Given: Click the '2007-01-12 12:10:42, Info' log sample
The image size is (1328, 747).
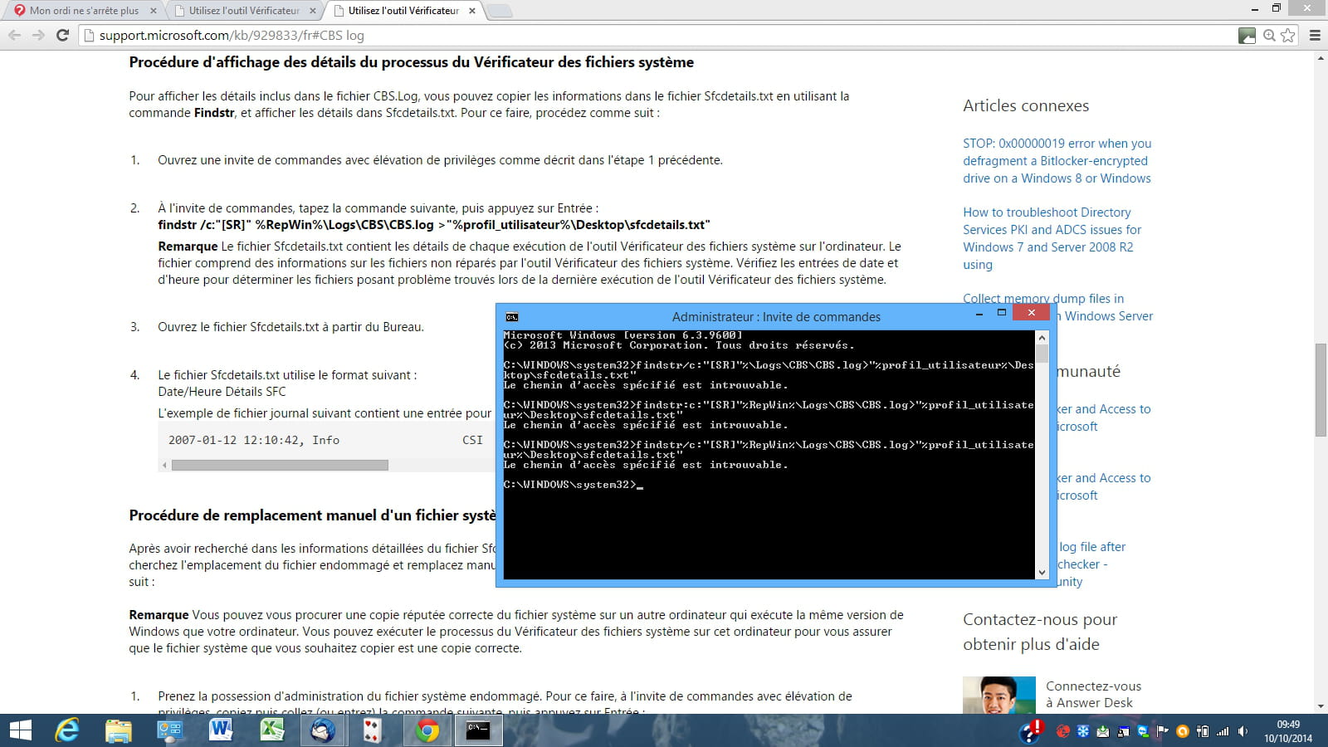Looking at the screenshot, I should (254, 441).
